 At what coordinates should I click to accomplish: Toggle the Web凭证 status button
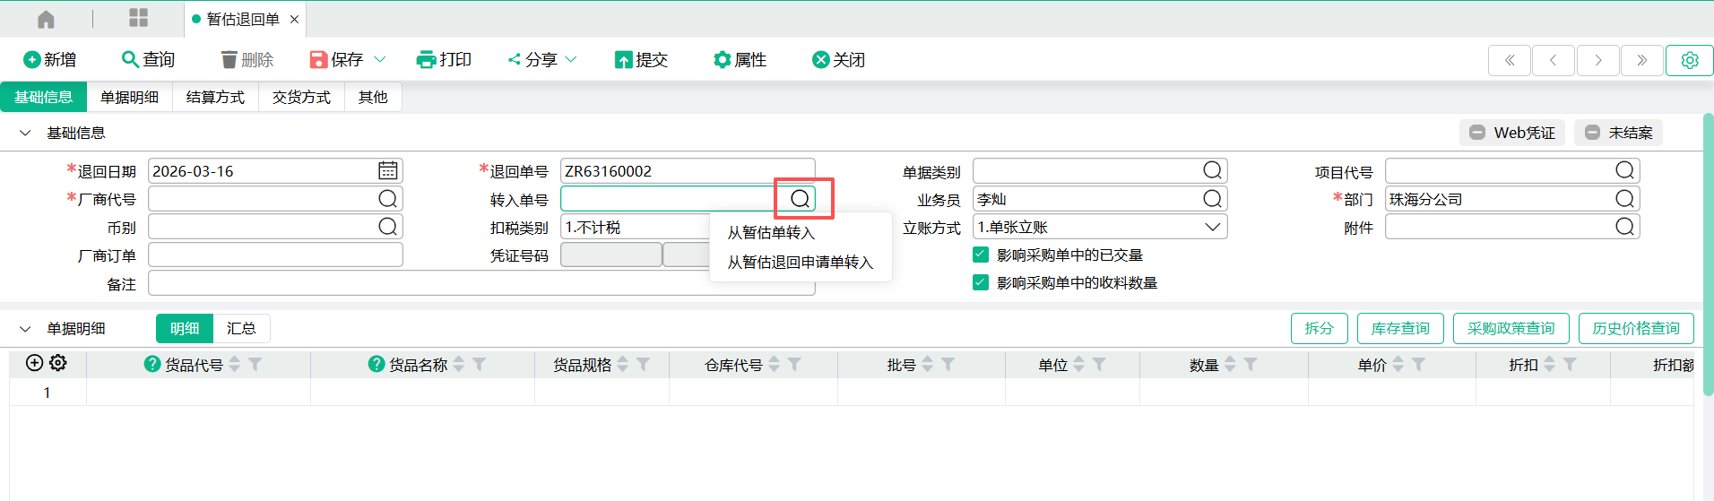coord(1512,133)
